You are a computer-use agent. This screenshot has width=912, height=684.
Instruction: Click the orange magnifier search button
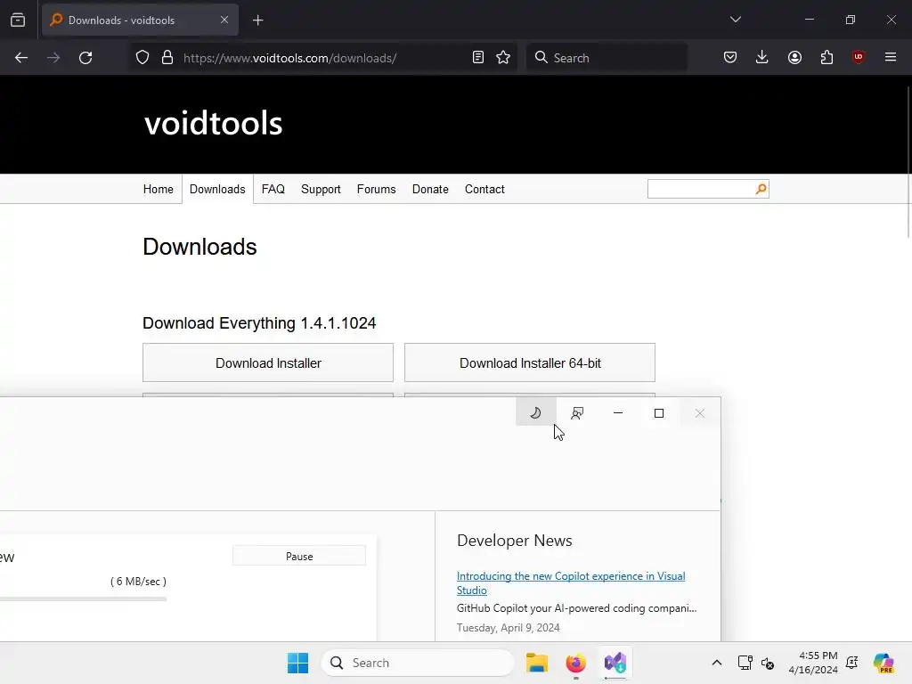pyautogui.click(x=761, y=189)
